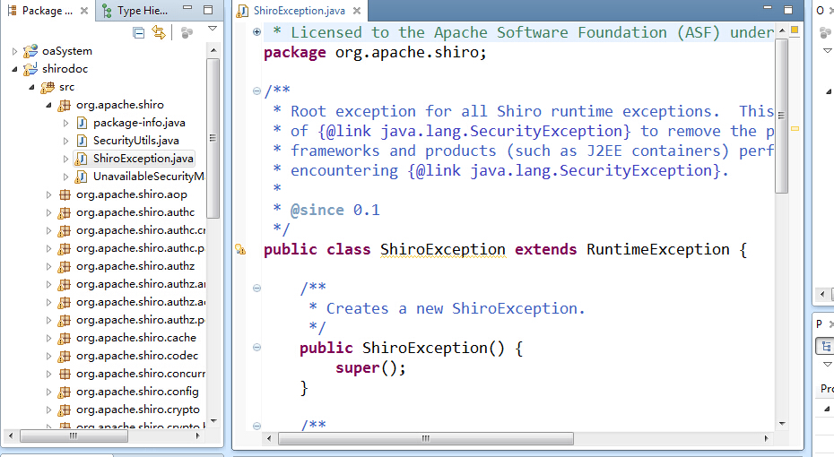Screen dimensions: 834x457
Task: Click org.apache.shiro package icon
Action: click(65, 105)
